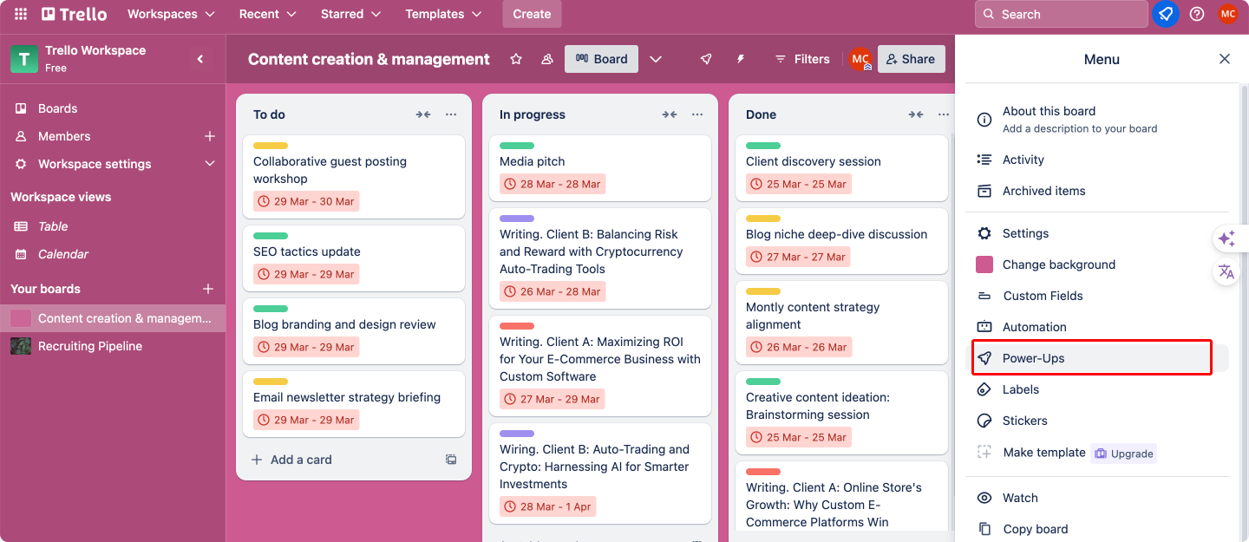Close the Menu panel
The height and width of the screenshot is (542, 1249).
pos(1225,59)
